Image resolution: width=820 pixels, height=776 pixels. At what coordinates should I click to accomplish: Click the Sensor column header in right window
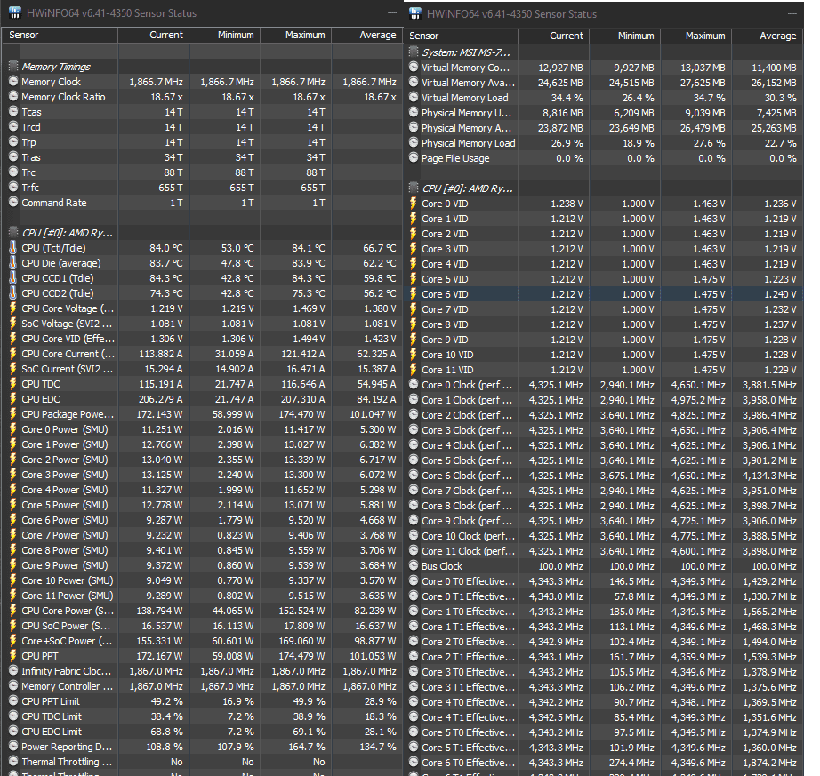point(462,36)
